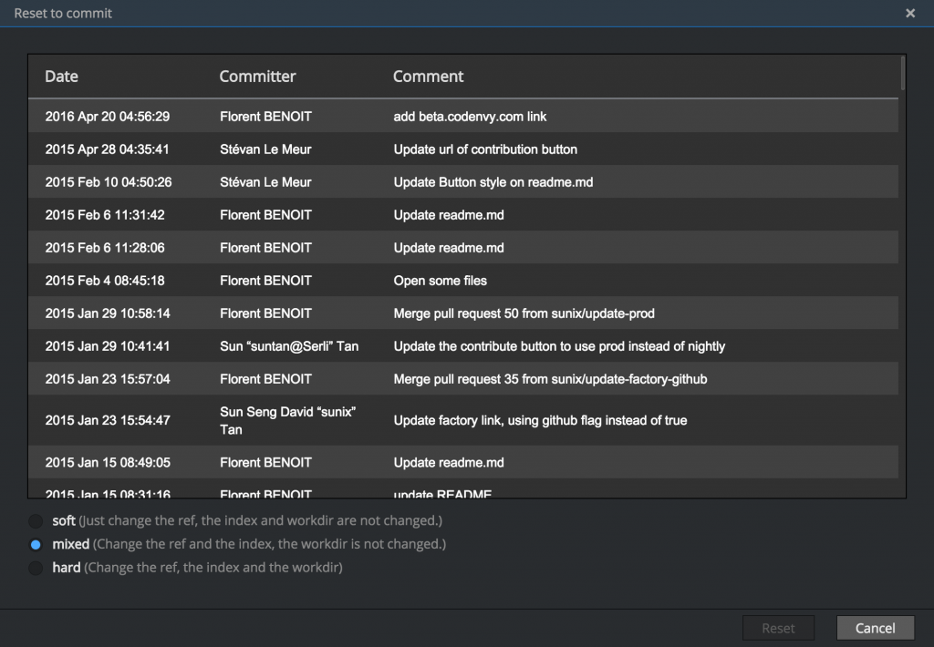This screenshot has height=647, width=934.
Task: Close the Reset to commit dialog
Action: click(x=909, y=14)
